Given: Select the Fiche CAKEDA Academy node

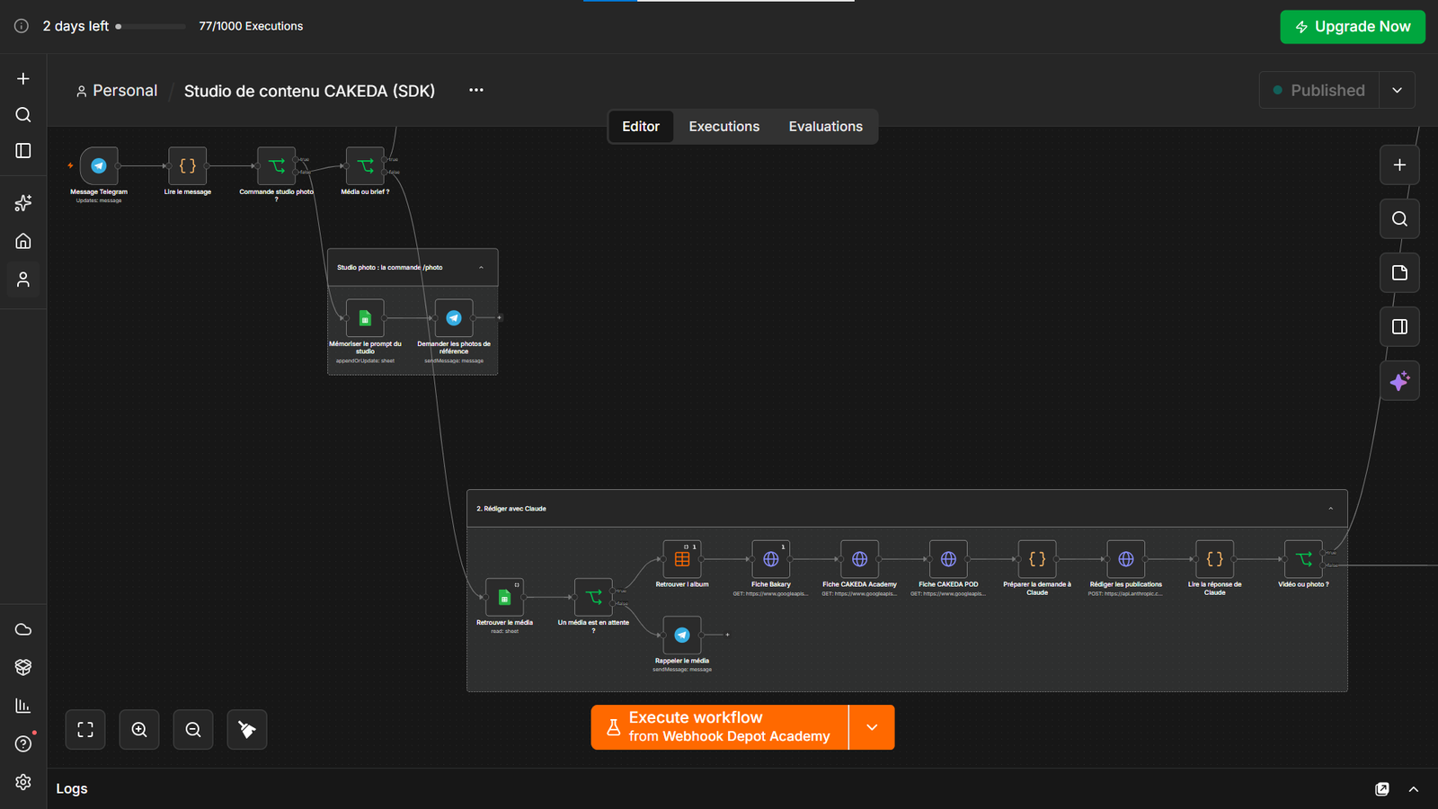Looking at the screenshot, I should (859, 559).
